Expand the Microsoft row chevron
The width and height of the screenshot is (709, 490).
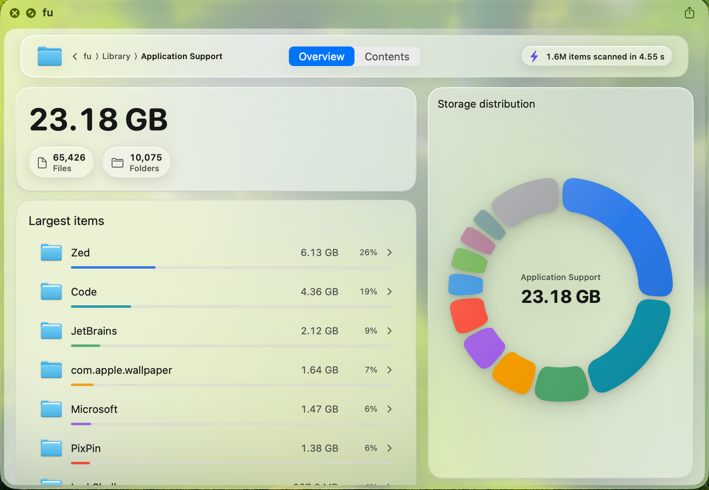pyautogui.click(x=390, y=409)
